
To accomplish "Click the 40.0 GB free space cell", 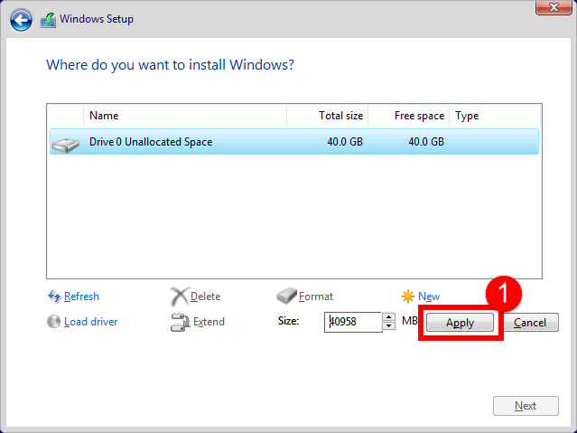I will pos(426,142).
